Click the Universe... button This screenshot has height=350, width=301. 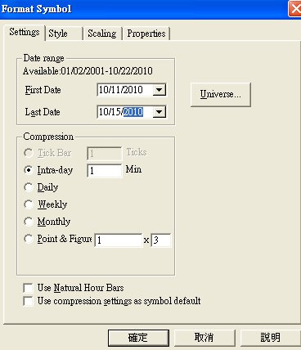click(220, 94)
